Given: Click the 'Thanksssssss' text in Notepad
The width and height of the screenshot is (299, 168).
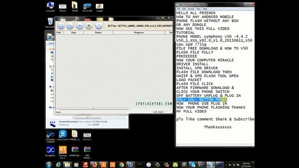Looking at the screenshot, I should pyautogui.click(x=218, y=127).
